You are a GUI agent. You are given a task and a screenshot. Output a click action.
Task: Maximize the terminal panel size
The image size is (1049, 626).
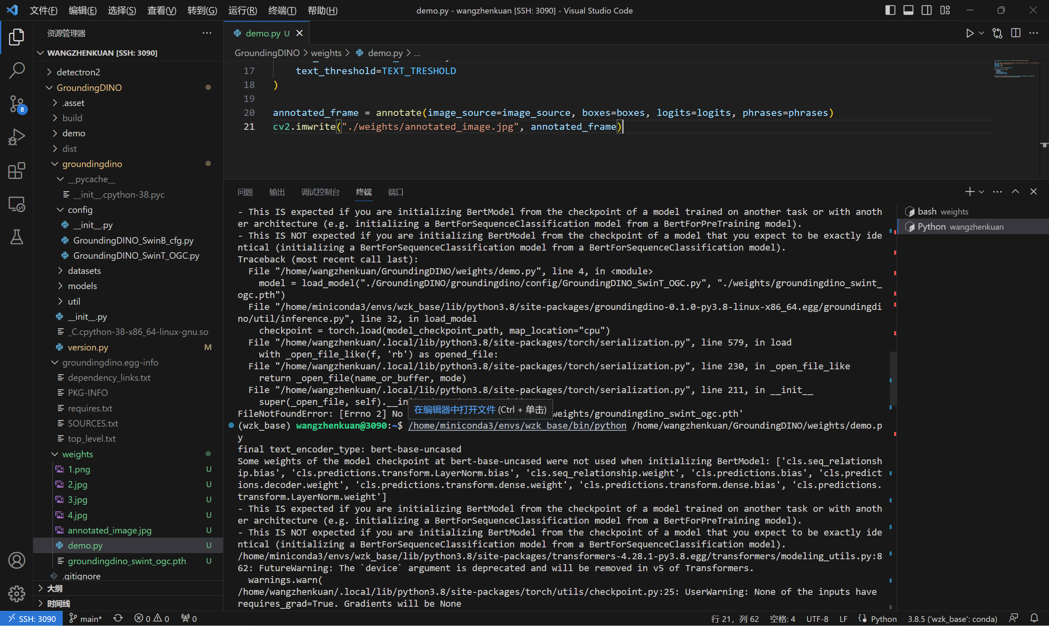(1015, 192)
